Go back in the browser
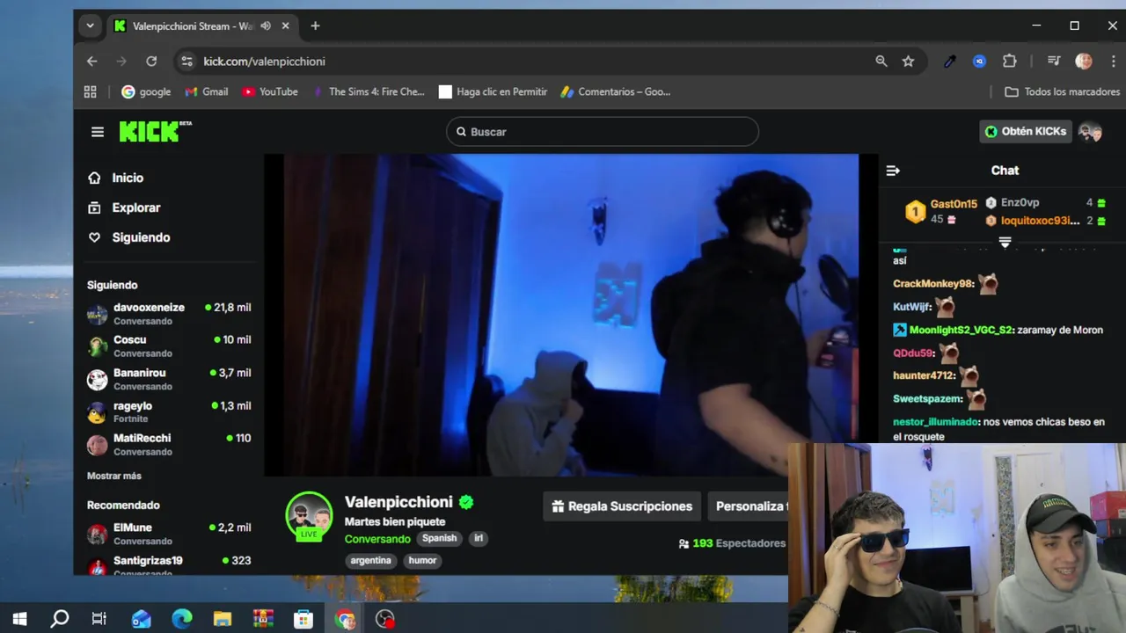 (91, 62)
